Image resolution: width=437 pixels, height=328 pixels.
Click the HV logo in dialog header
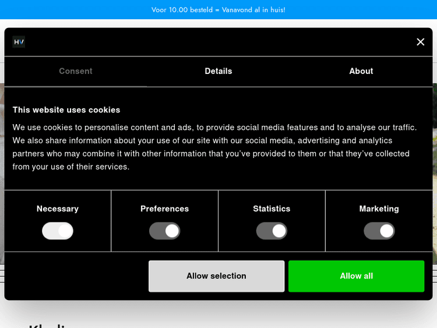19,42
